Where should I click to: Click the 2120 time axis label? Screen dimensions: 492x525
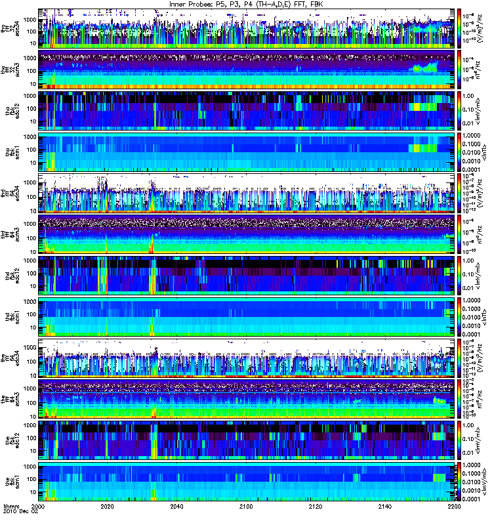tap(316, 507)
